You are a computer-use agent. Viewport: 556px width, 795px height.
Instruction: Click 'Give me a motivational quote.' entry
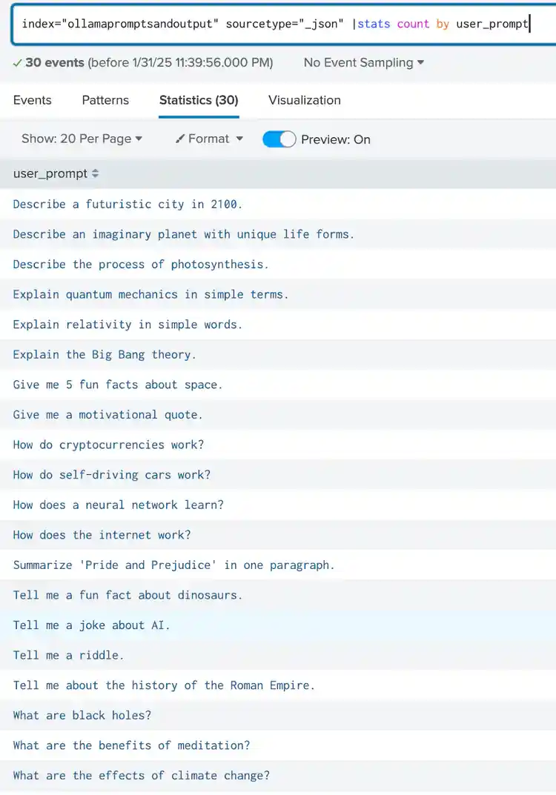107,415
